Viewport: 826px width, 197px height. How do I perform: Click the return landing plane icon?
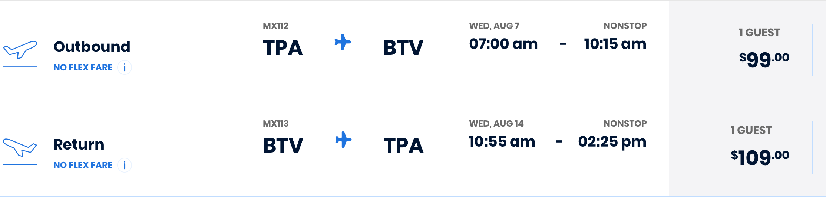click(20, 147)
